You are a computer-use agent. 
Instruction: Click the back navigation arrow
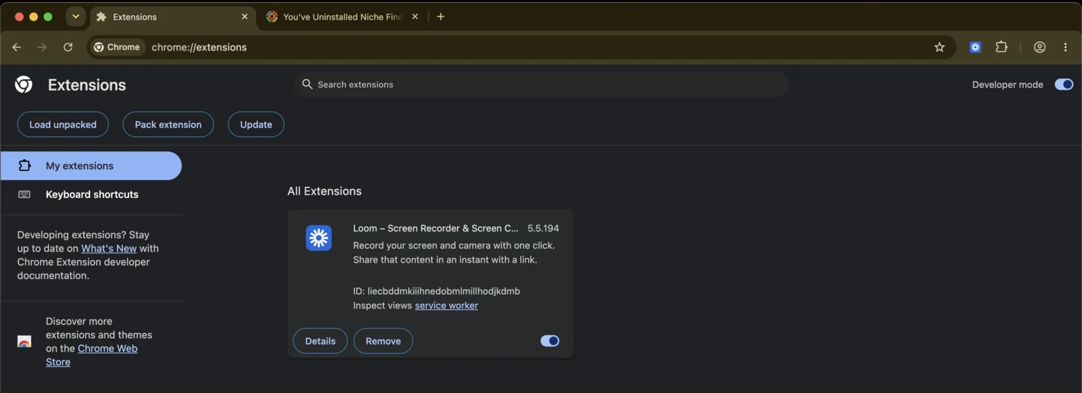coord(17,47)
